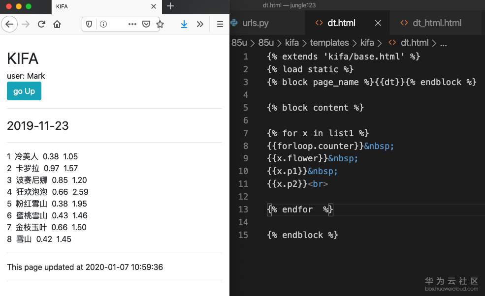Maximize Firefox window green button
The image size is (485, 296).
[29, 6]
